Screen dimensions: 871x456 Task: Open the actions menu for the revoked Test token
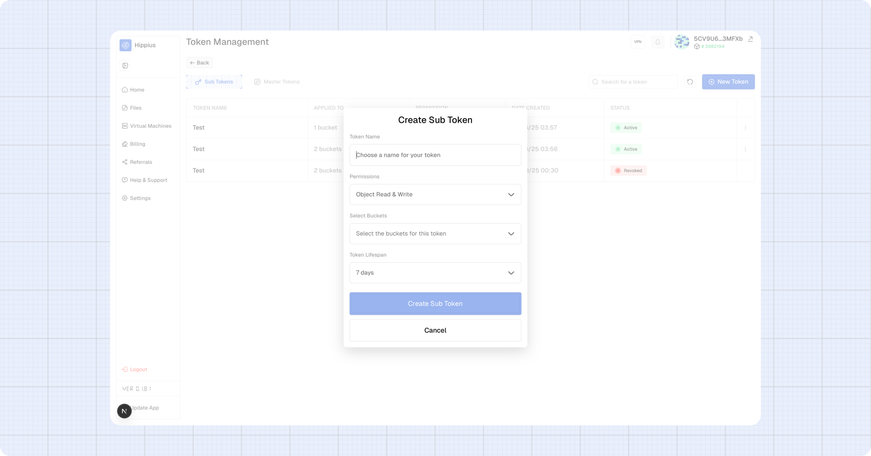tap(746, 170)
